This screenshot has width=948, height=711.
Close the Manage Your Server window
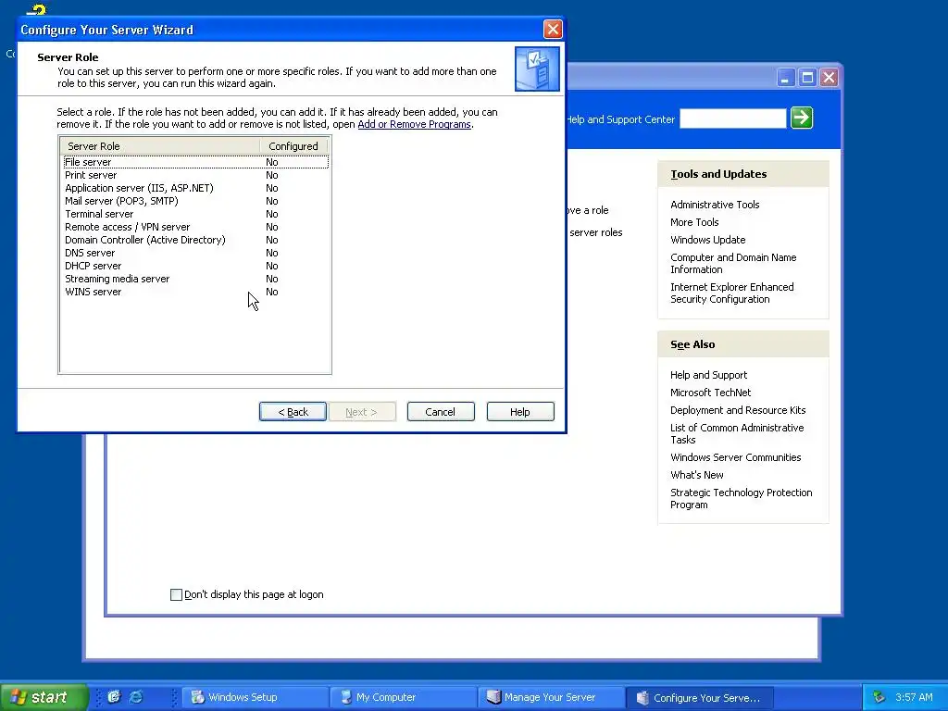pos(829,78)
